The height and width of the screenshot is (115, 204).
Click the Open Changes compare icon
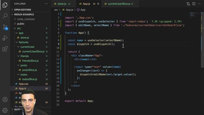(x=188, y=4)
